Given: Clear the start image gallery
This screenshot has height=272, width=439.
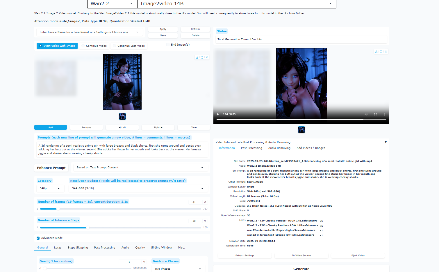Looking at the screenshot, I should click(x=194, y=127).
